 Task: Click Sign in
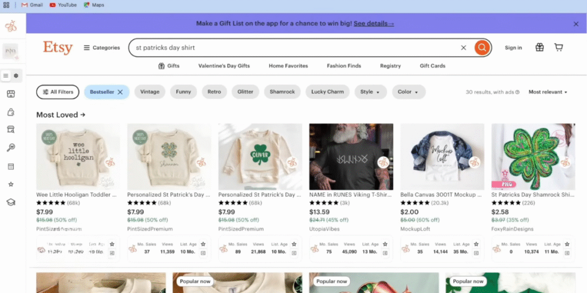513,48
